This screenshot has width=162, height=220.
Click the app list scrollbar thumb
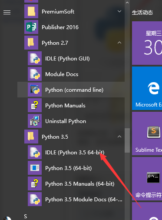[x=127, y=140]
